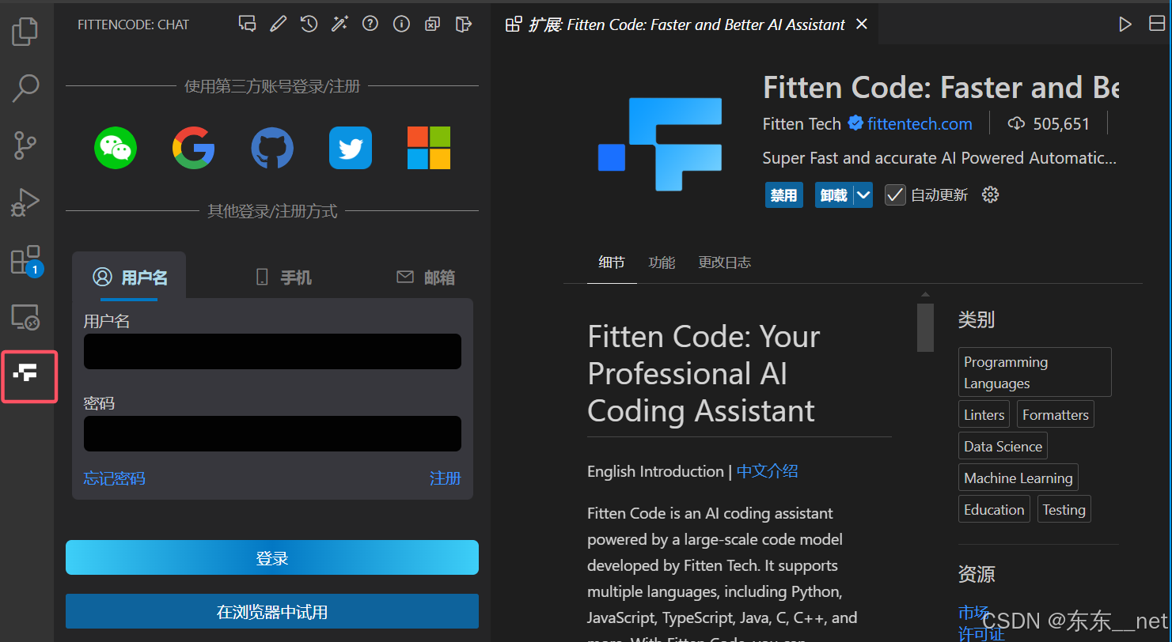Viewport: 1172px width, 642px height.
Task: Sign in with the Google icon
Action: [193, 148]
